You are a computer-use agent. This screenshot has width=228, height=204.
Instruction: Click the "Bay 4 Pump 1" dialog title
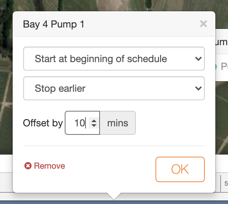pos(53,24)
